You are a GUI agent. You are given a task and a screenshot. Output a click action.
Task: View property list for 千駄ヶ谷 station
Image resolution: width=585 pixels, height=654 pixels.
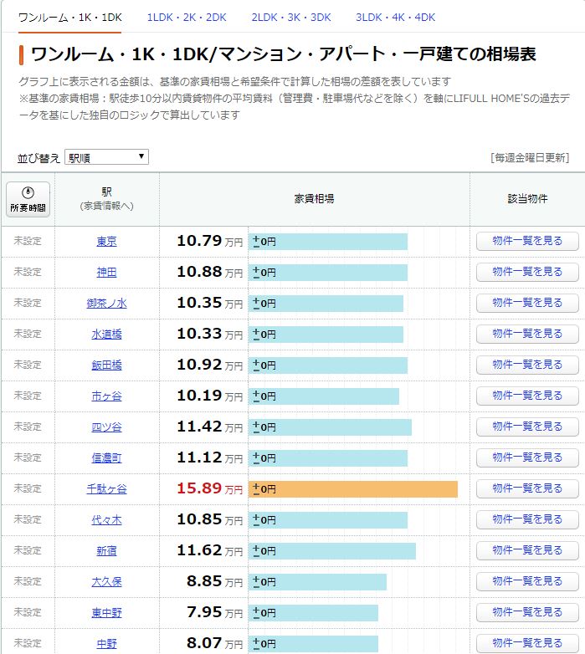point(527,488)
